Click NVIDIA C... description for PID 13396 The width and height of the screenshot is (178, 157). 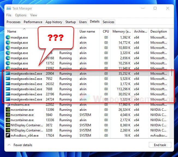coord(158,110)
